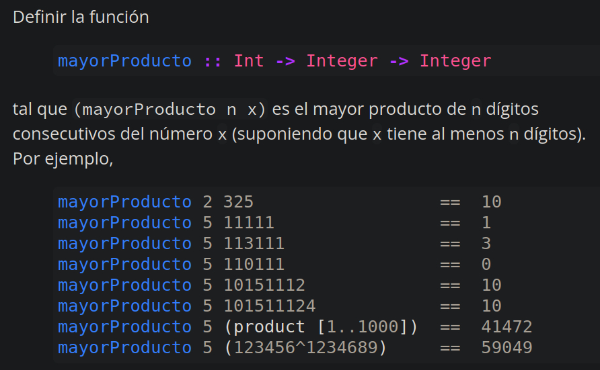
Task: Click the 'Por ejemplo,' text
Action: coord(63,160)
